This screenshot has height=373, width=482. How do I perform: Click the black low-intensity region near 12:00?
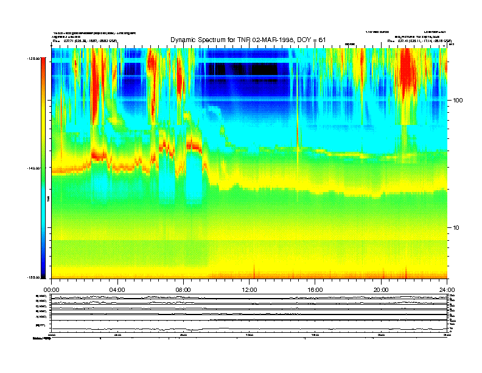pos(264,69)
